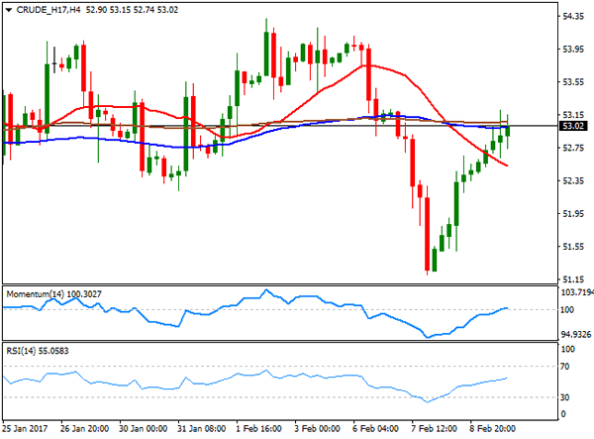The height and width of the screenshot is (439, 594).
Task: Select the Momentum scale value 103.7194
Action: (x=577, y=292)
